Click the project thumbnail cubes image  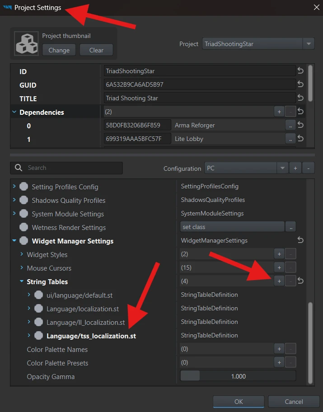[26, 44]
